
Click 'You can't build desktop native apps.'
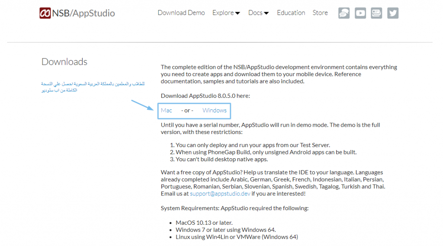[222, 159]
